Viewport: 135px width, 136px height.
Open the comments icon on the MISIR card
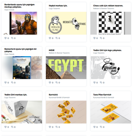pyautogui.click(x=57, y=82)
